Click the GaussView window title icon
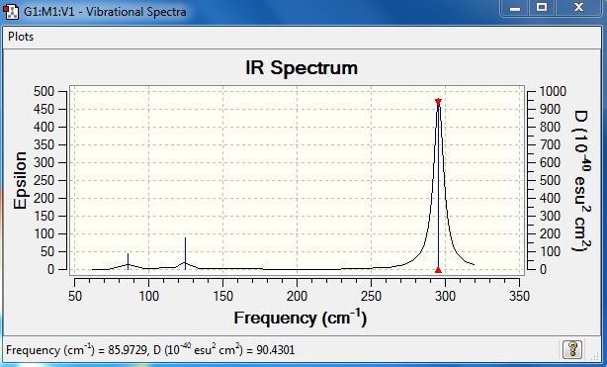The width and height of the screenshot is (607, 367). (11, 12)
